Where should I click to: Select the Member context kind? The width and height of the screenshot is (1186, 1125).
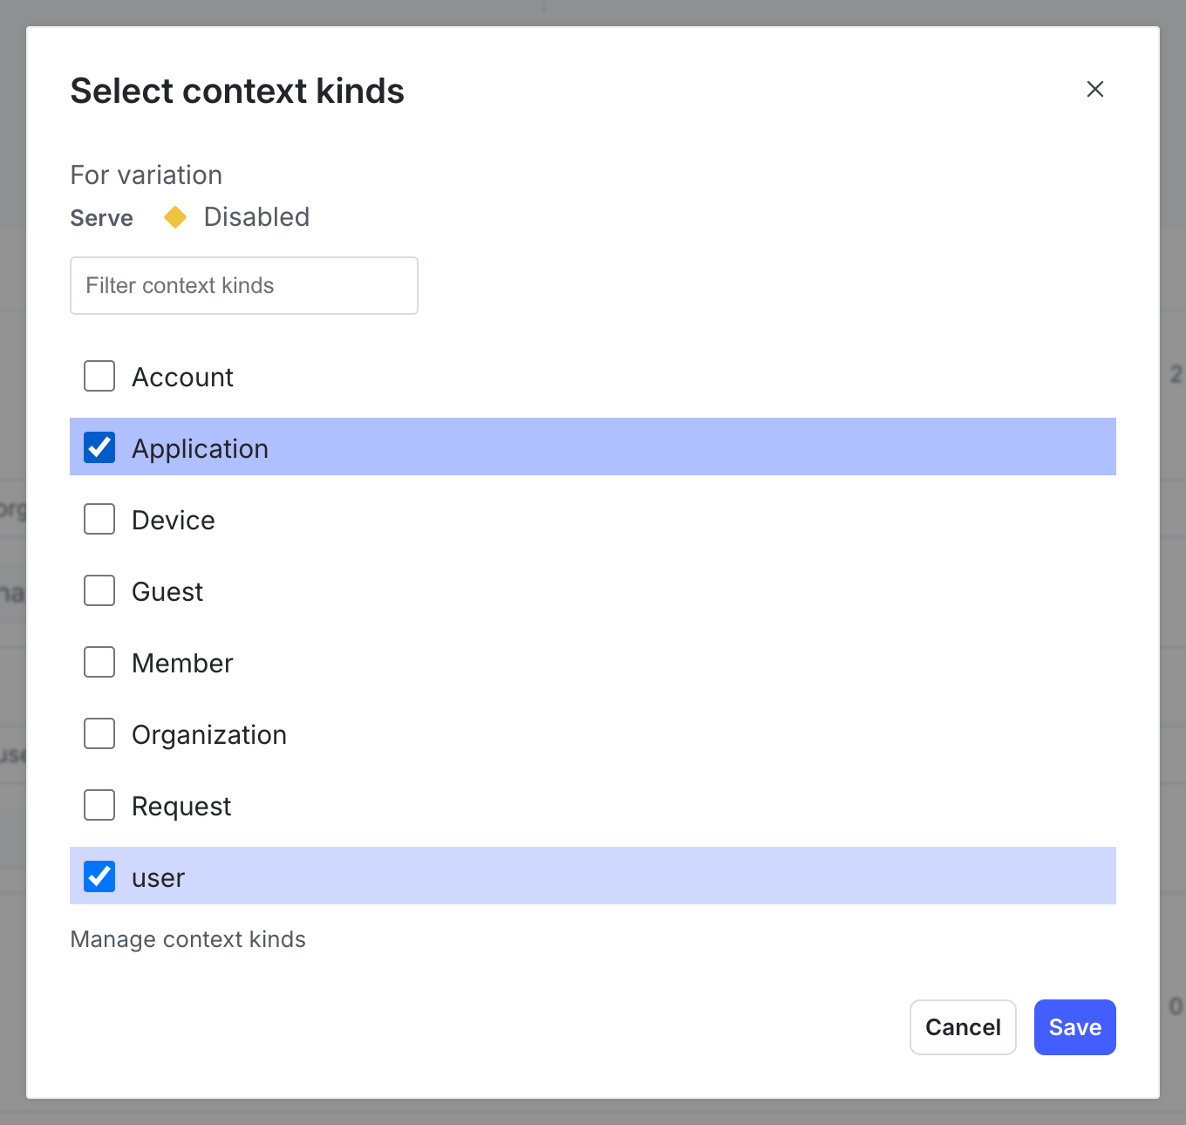(99, 662)
